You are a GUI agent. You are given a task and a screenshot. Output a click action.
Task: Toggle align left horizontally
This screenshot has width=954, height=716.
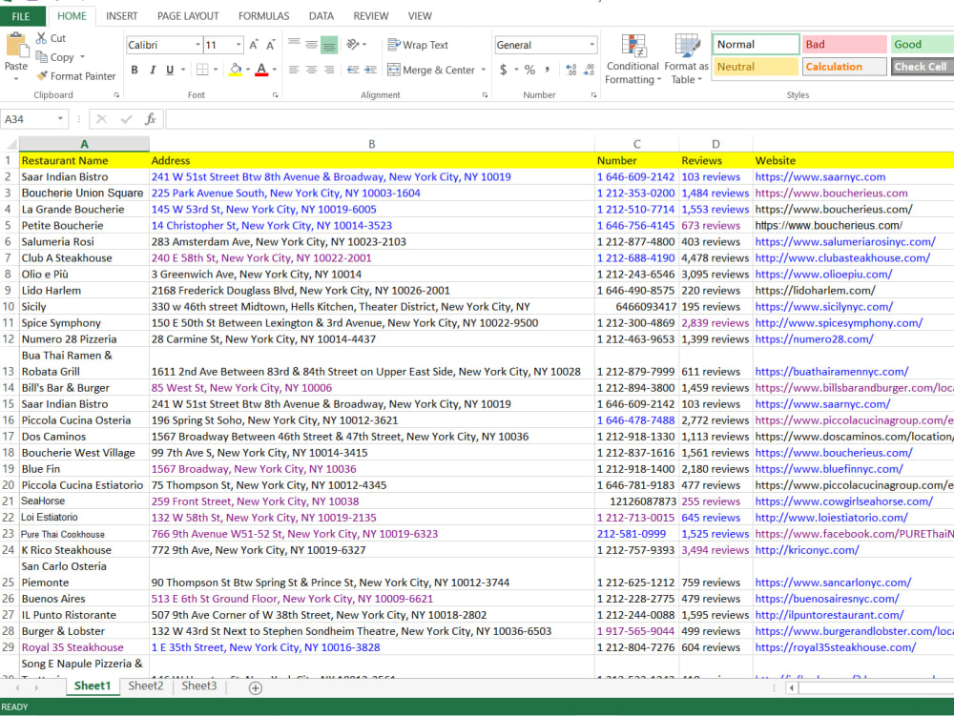[x=294, y=70]
